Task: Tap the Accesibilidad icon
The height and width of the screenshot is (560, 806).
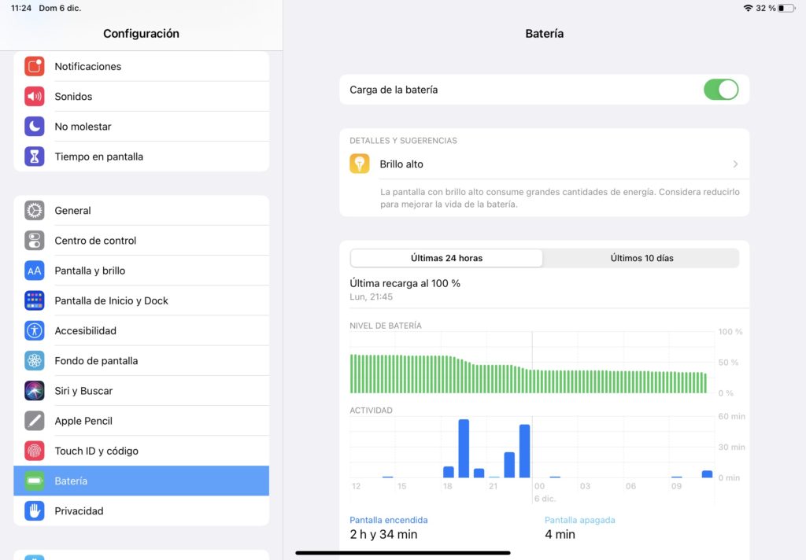Action: click(35, 331)
